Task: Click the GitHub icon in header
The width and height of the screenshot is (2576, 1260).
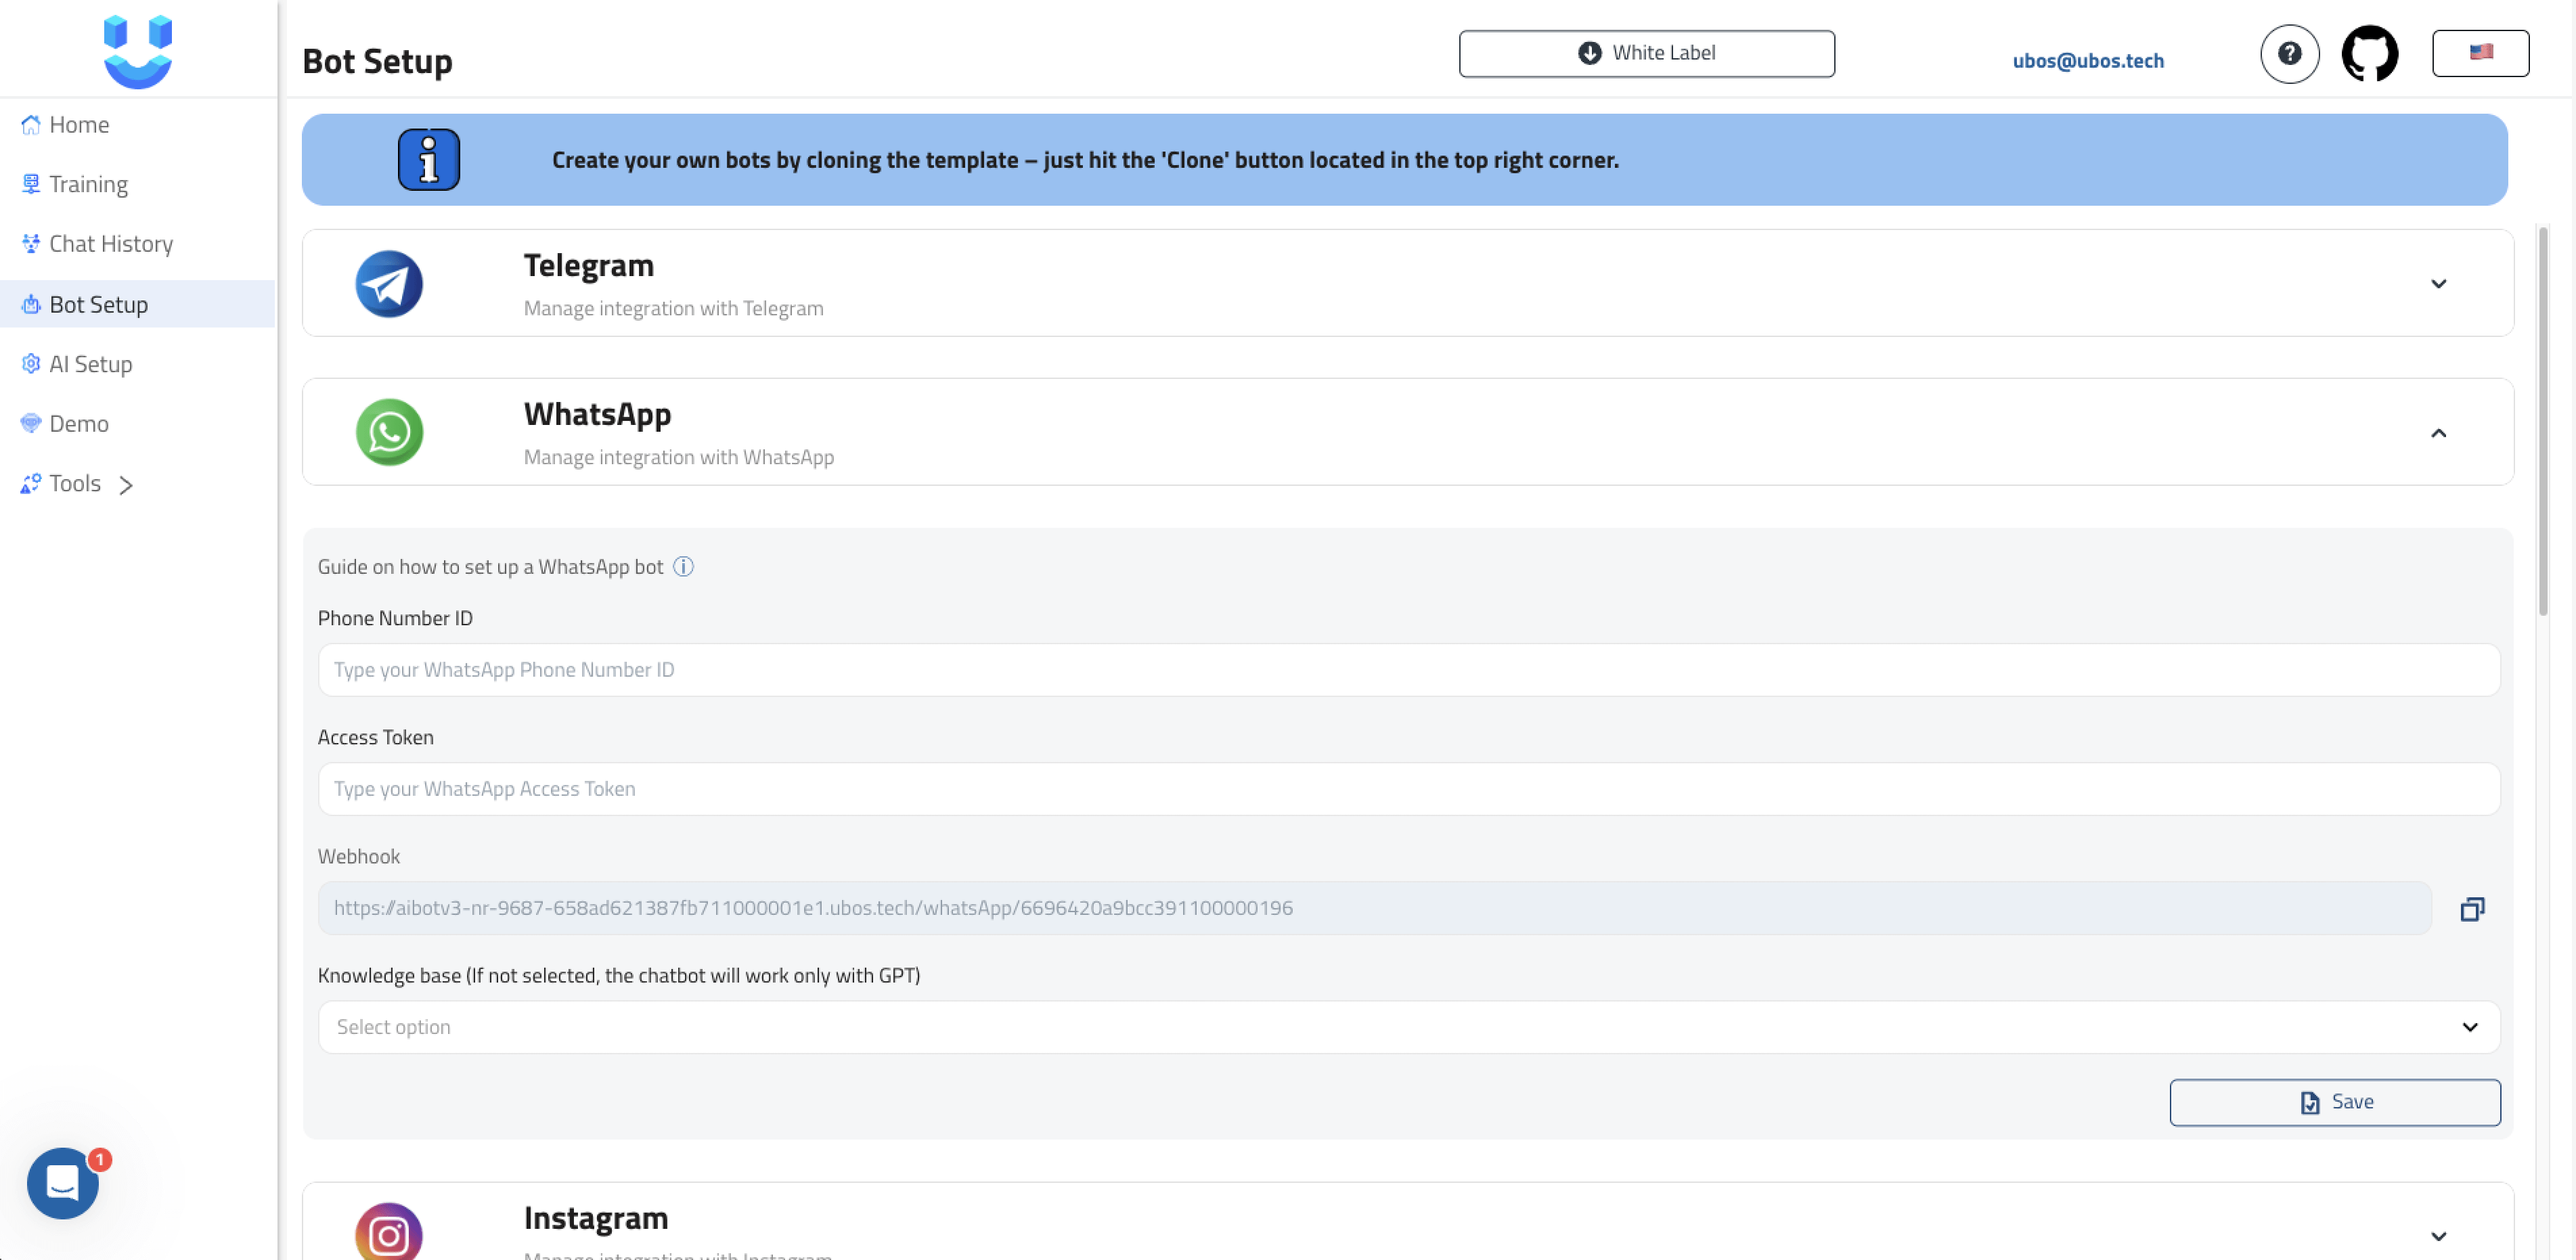Action: (x=2369, y=53)
